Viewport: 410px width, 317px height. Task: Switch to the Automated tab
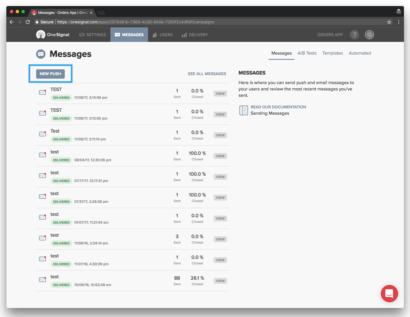click(360, 53)
